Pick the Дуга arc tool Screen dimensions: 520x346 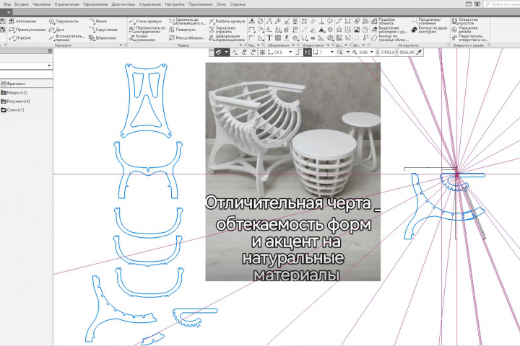click(x=57, y=30)
